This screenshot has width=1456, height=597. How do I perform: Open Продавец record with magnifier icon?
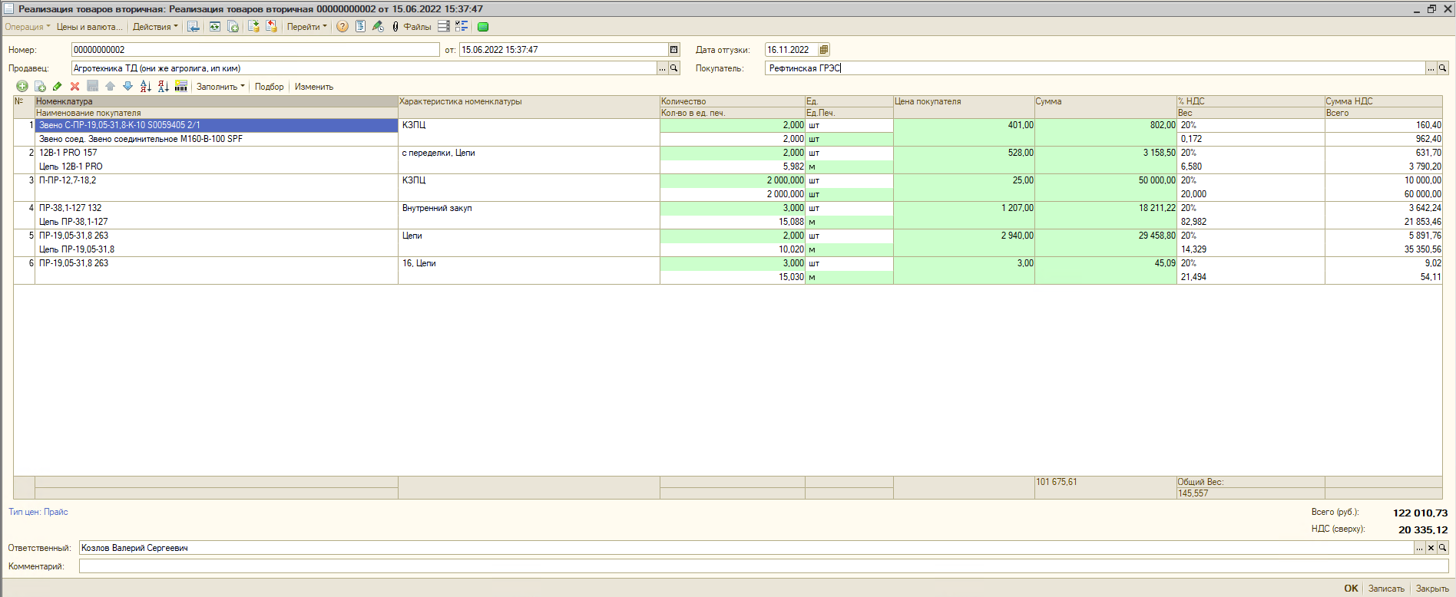(x=674, y=68)
